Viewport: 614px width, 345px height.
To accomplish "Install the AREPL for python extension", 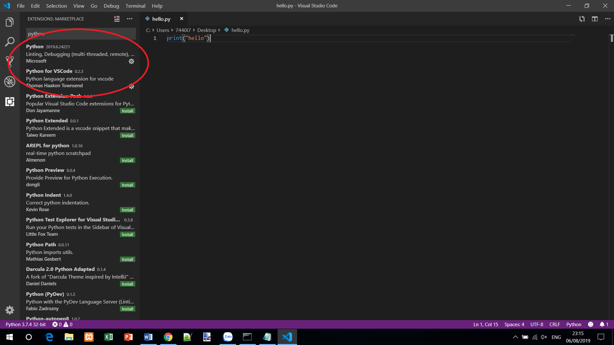I will pos(127,160).
